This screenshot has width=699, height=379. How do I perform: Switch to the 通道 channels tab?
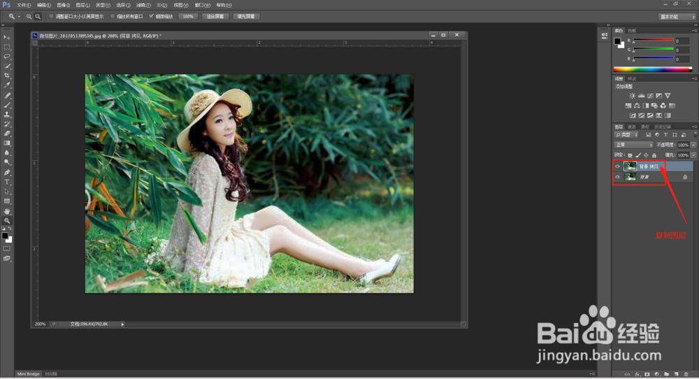[632, 127]
